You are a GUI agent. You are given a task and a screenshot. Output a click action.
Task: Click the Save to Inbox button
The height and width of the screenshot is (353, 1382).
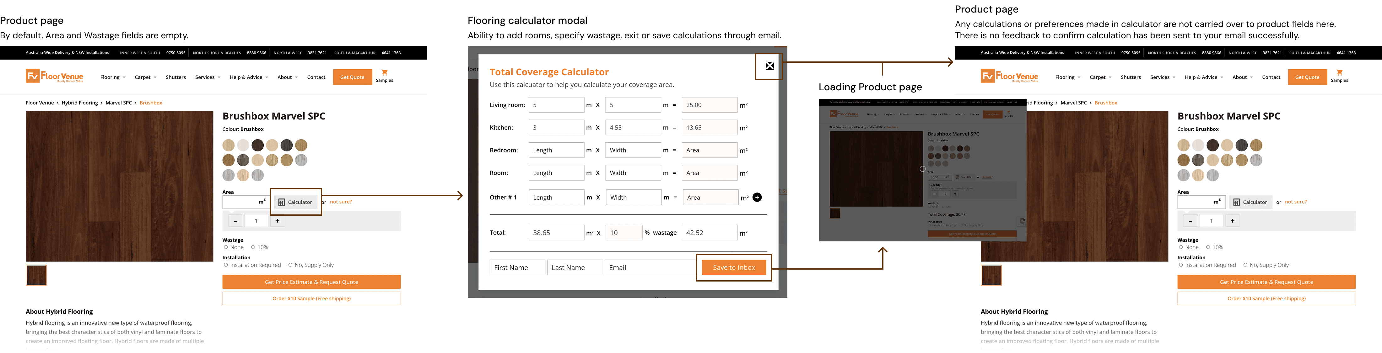point(733,268)
